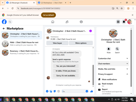The width and height of the screenshot is (136, 102).
Task: Open Chrome's three-dot menu
Action: [133, 8]
